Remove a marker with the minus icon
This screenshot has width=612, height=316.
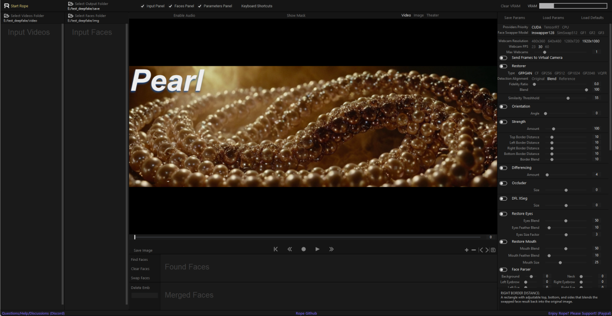[473, 250]
